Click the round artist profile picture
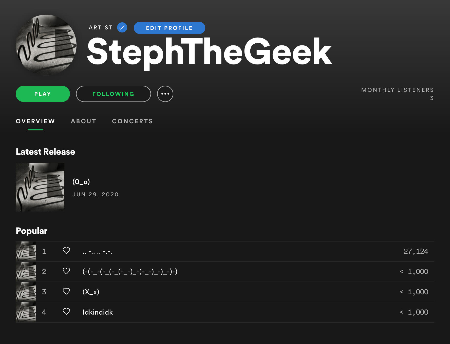 coord(46,45)
